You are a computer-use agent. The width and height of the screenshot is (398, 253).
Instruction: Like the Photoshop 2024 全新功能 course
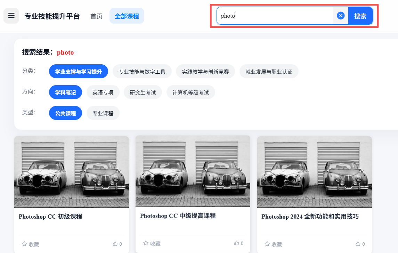pos(358,244)
